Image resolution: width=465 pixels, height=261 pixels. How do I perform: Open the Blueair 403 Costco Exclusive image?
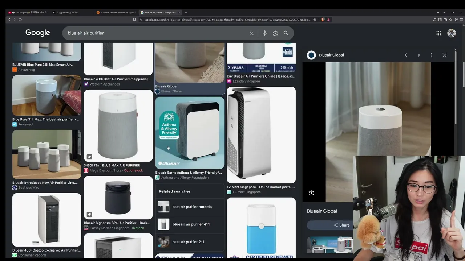(46, 220)
